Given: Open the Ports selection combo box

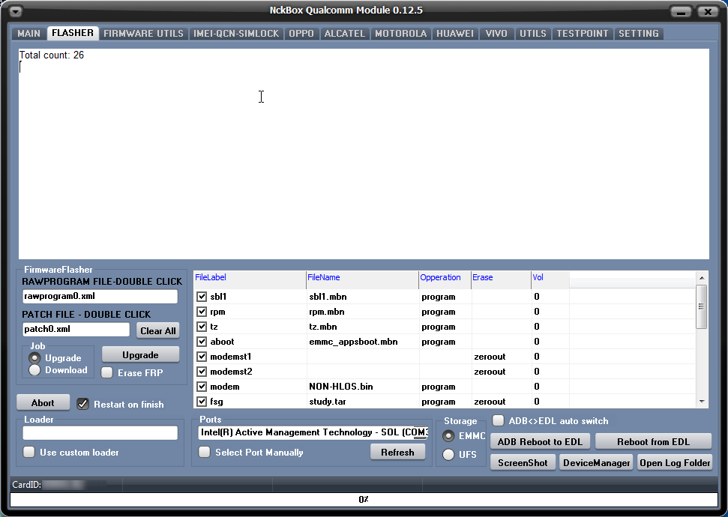Looking at the screenshot, I should pos(313,432).
